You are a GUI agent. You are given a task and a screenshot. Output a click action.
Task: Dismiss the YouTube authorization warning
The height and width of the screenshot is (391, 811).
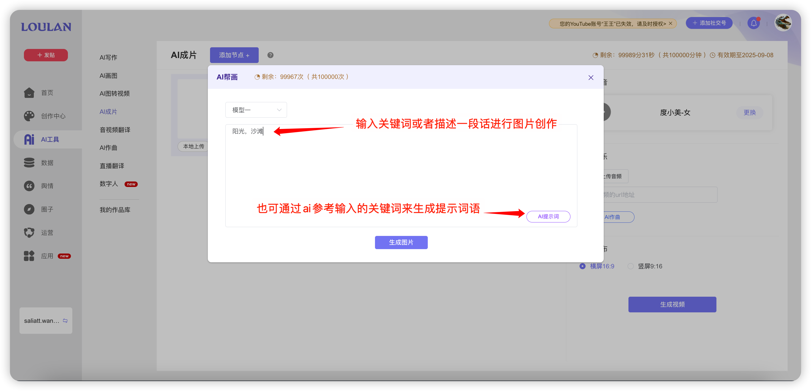coord(671,23)
